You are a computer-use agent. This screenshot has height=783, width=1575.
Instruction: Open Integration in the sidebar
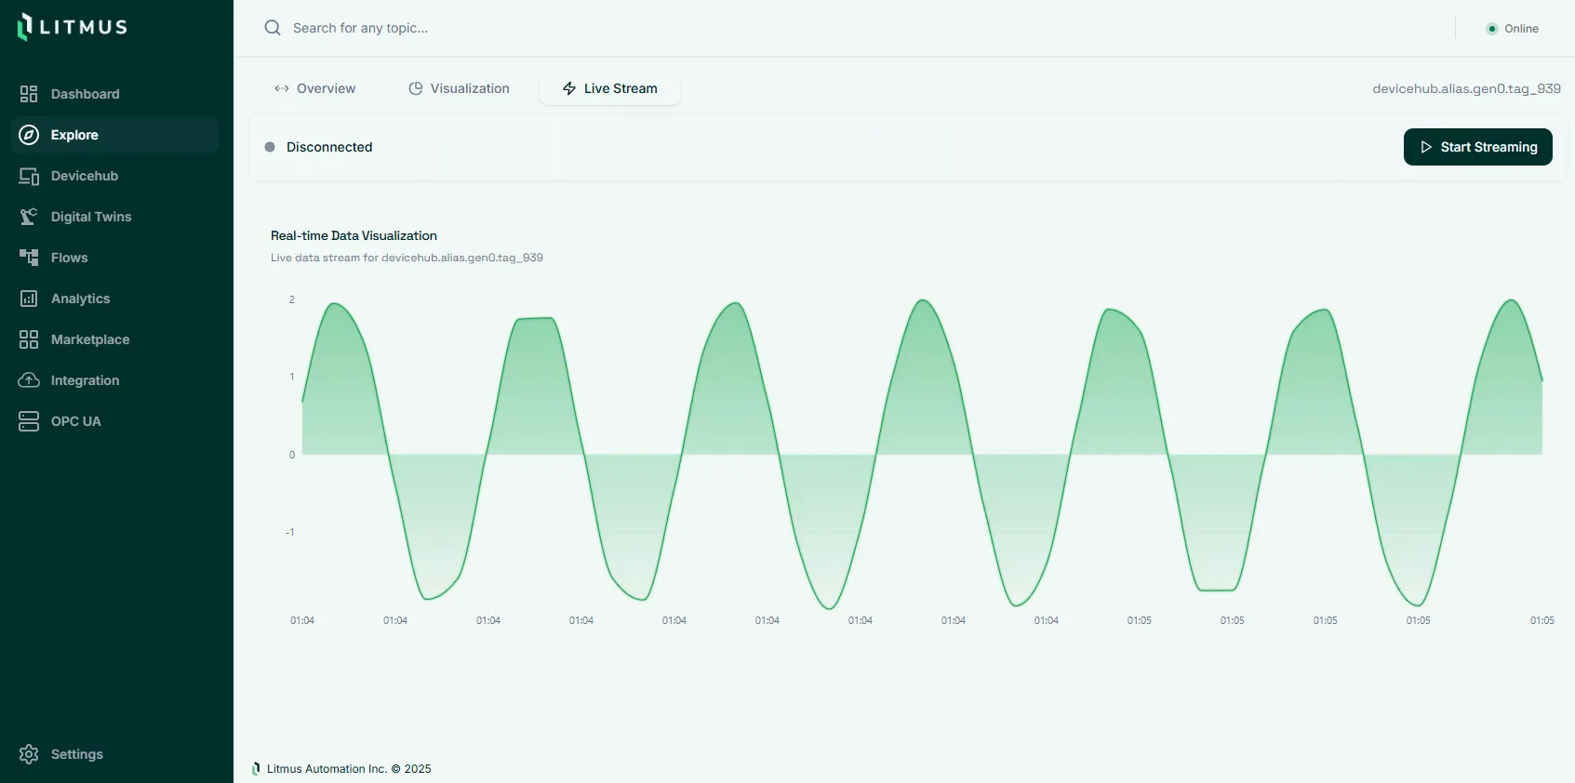(114, 380)
